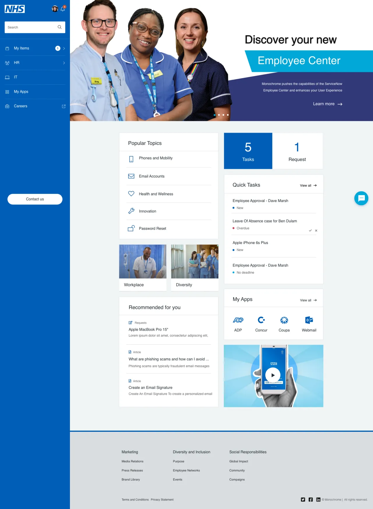Select the third carousel dot
This screenshot has height=509, width=373.
click(224, 115)
